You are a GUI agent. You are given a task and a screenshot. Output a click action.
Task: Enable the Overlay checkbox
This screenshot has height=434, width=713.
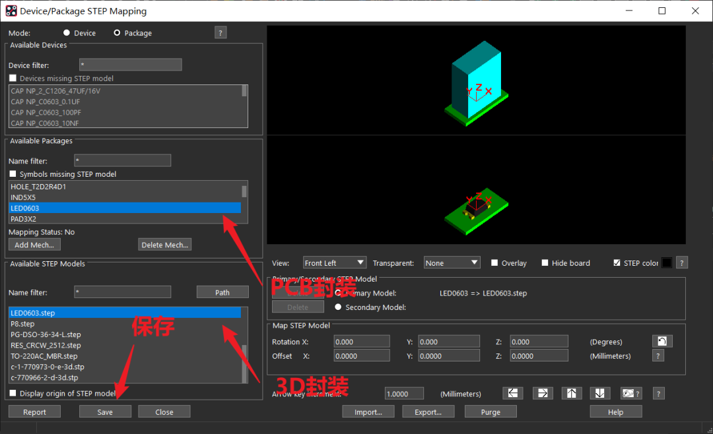point(494,263)
